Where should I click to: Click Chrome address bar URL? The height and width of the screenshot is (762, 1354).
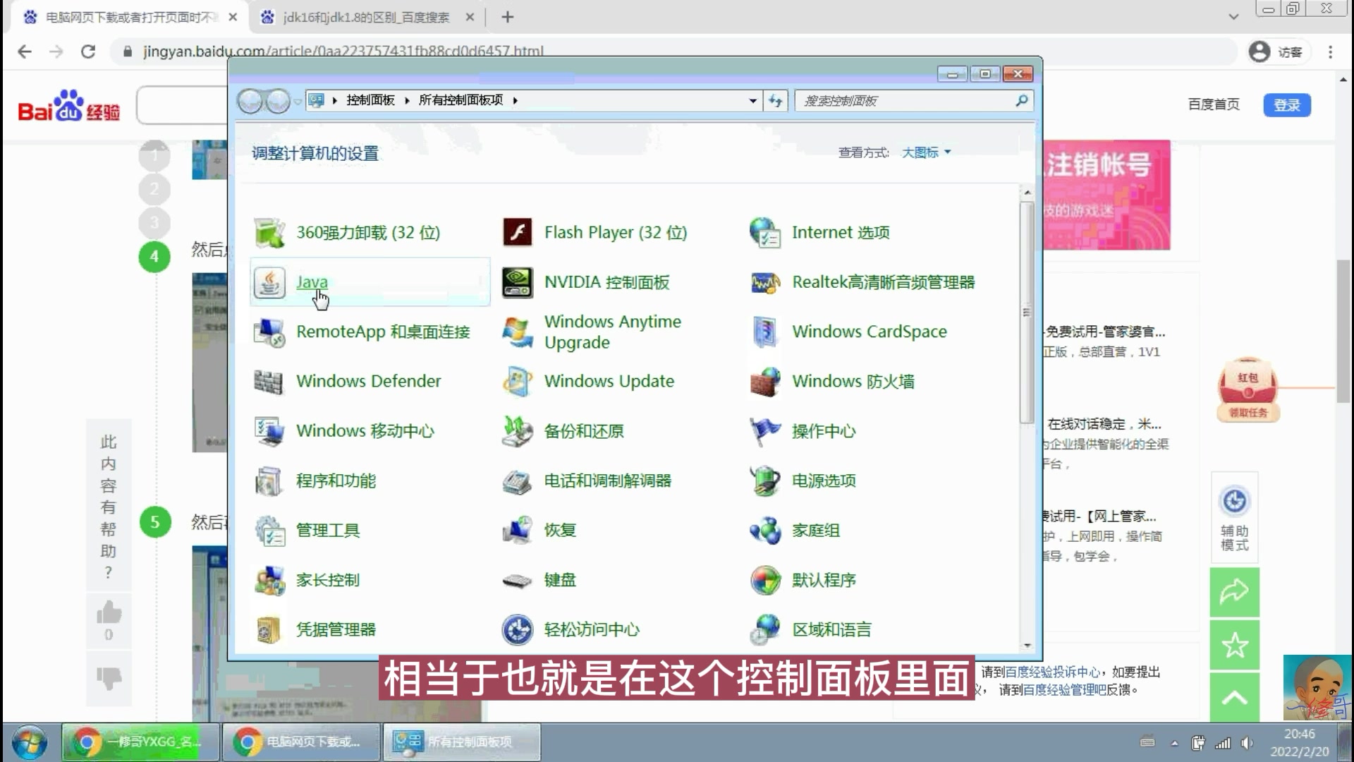point(343,52)
